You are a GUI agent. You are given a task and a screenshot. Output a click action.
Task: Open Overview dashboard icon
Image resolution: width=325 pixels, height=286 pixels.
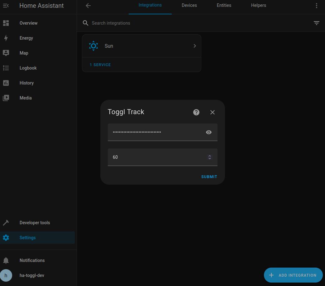pyautogui.click(x=6, y=23)
